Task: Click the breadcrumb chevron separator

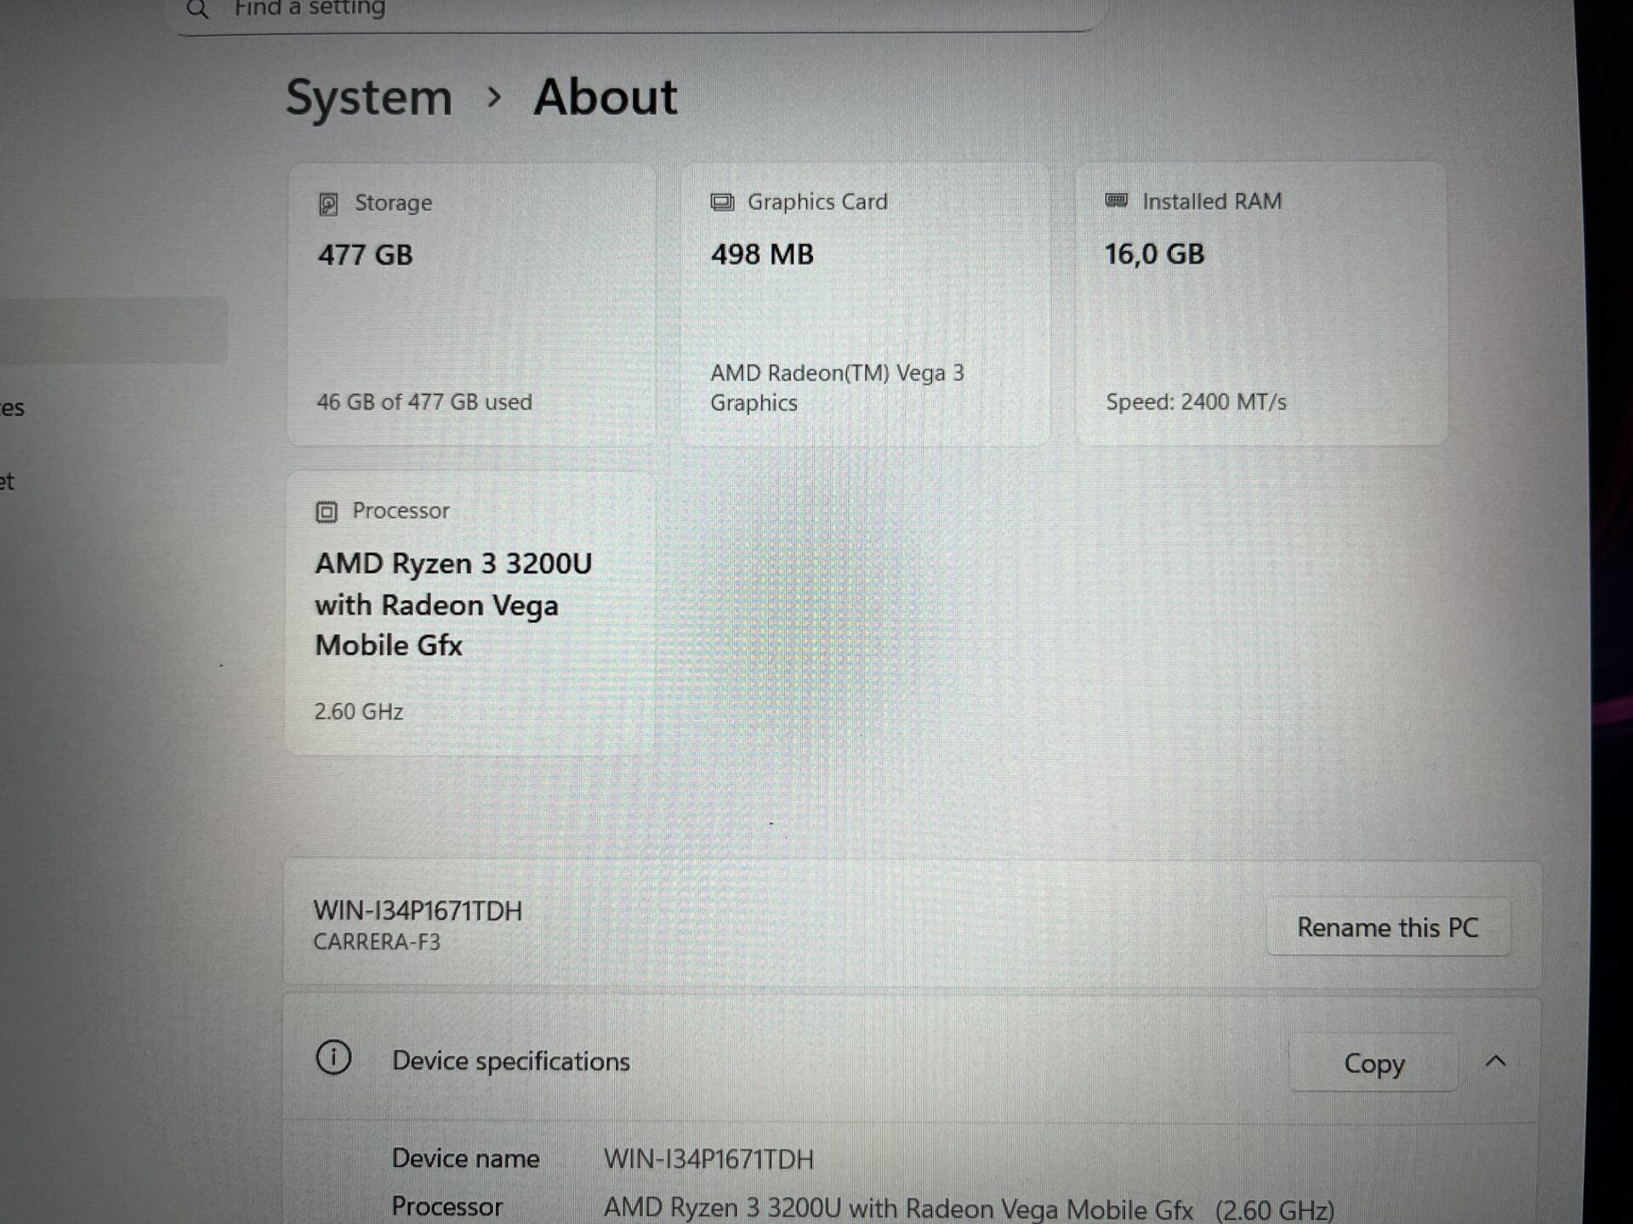Action: (493, 97)
